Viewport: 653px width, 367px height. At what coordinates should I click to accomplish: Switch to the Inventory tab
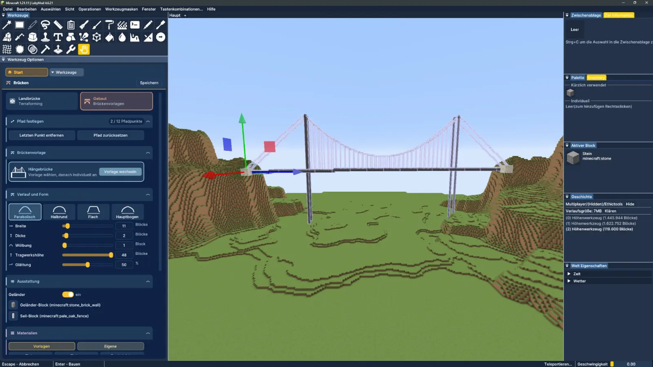pyautogui.click(x=596, y=77)
